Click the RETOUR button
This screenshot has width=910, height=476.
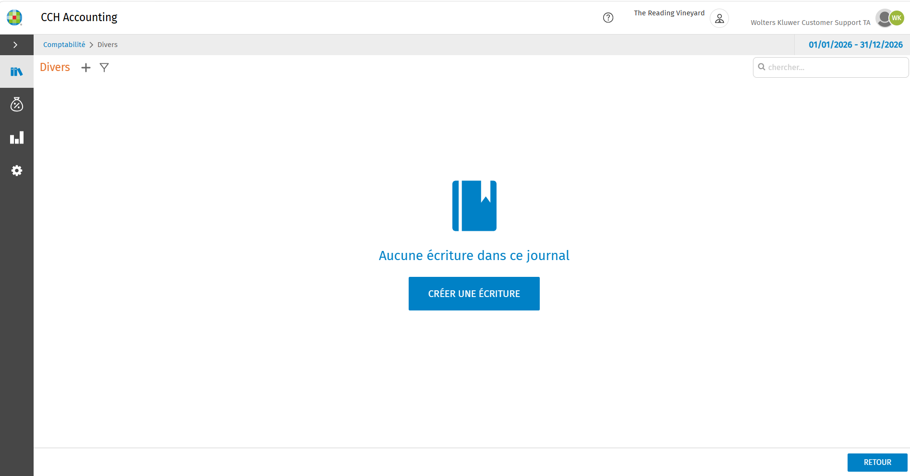pos(877,463)
